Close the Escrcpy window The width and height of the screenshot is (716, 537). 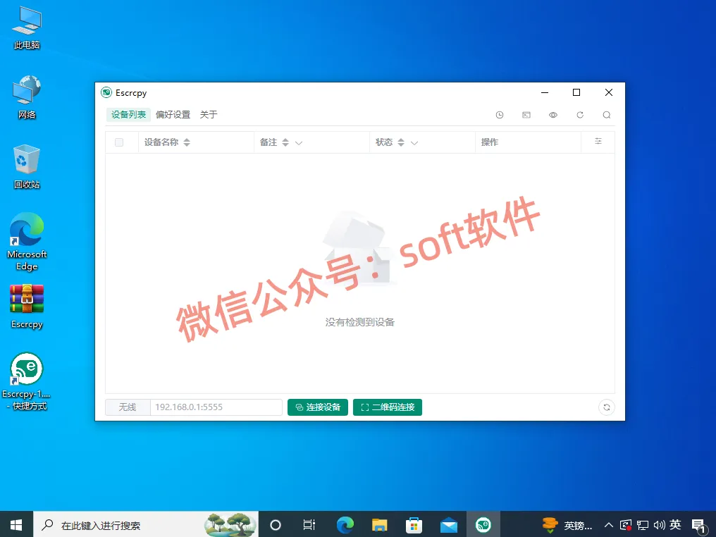click(609, 92)
